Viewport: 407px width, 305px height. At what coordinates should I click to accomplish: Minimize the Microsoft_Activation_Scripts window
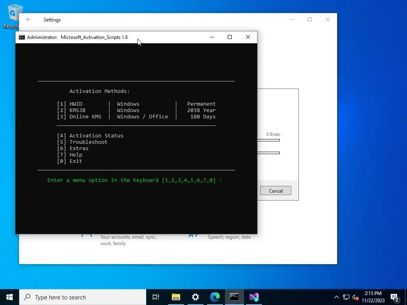pos(212,37)
